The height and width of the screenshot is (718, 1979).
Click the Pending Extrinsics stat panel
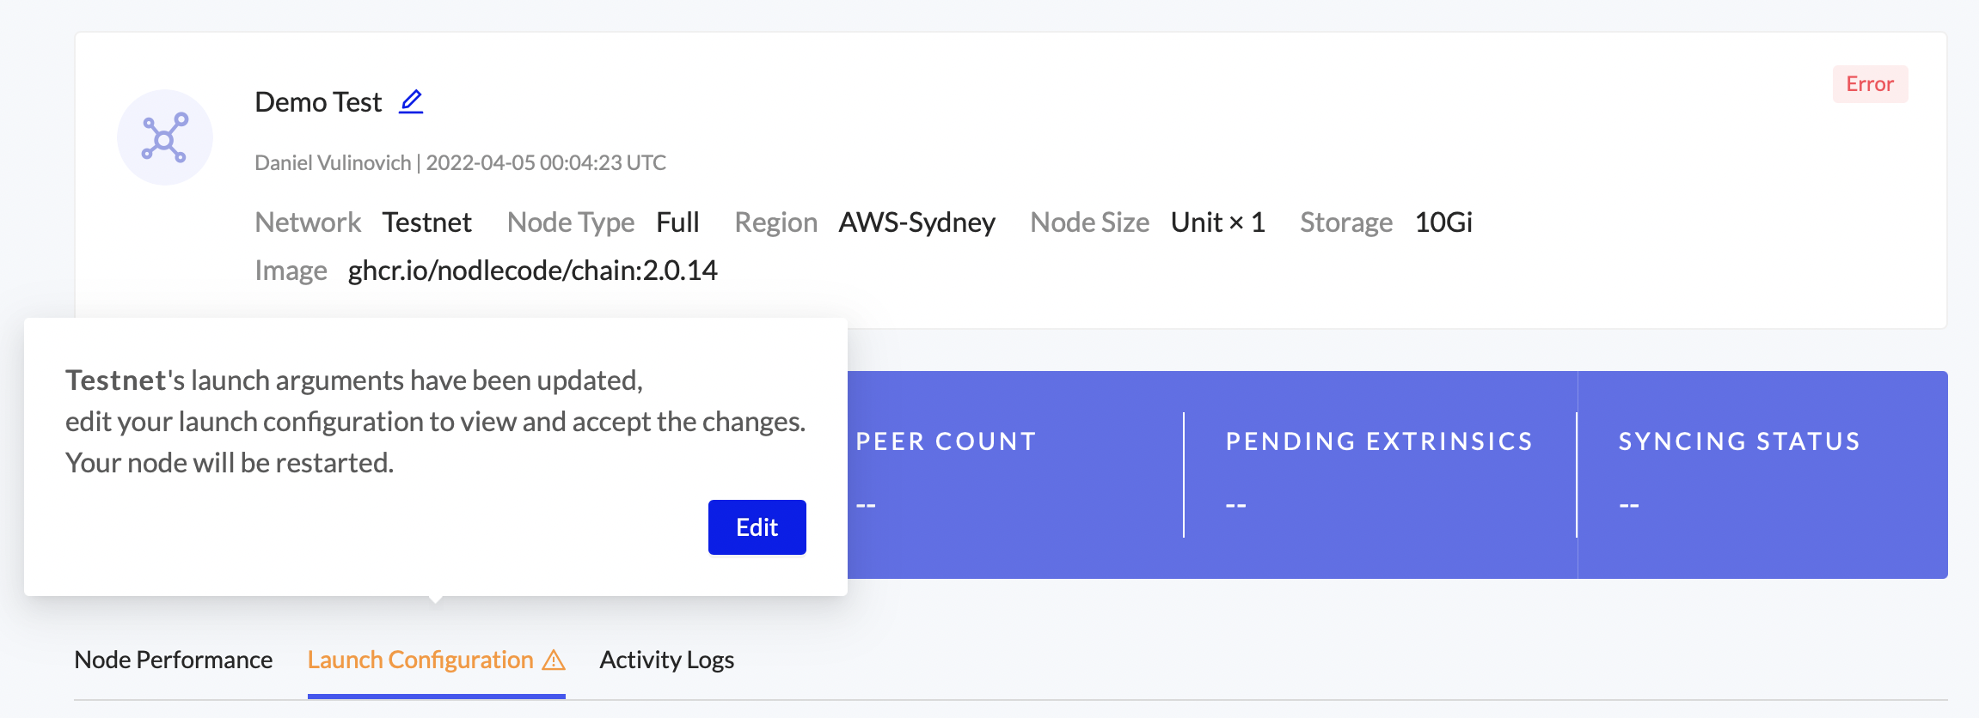1379,474
